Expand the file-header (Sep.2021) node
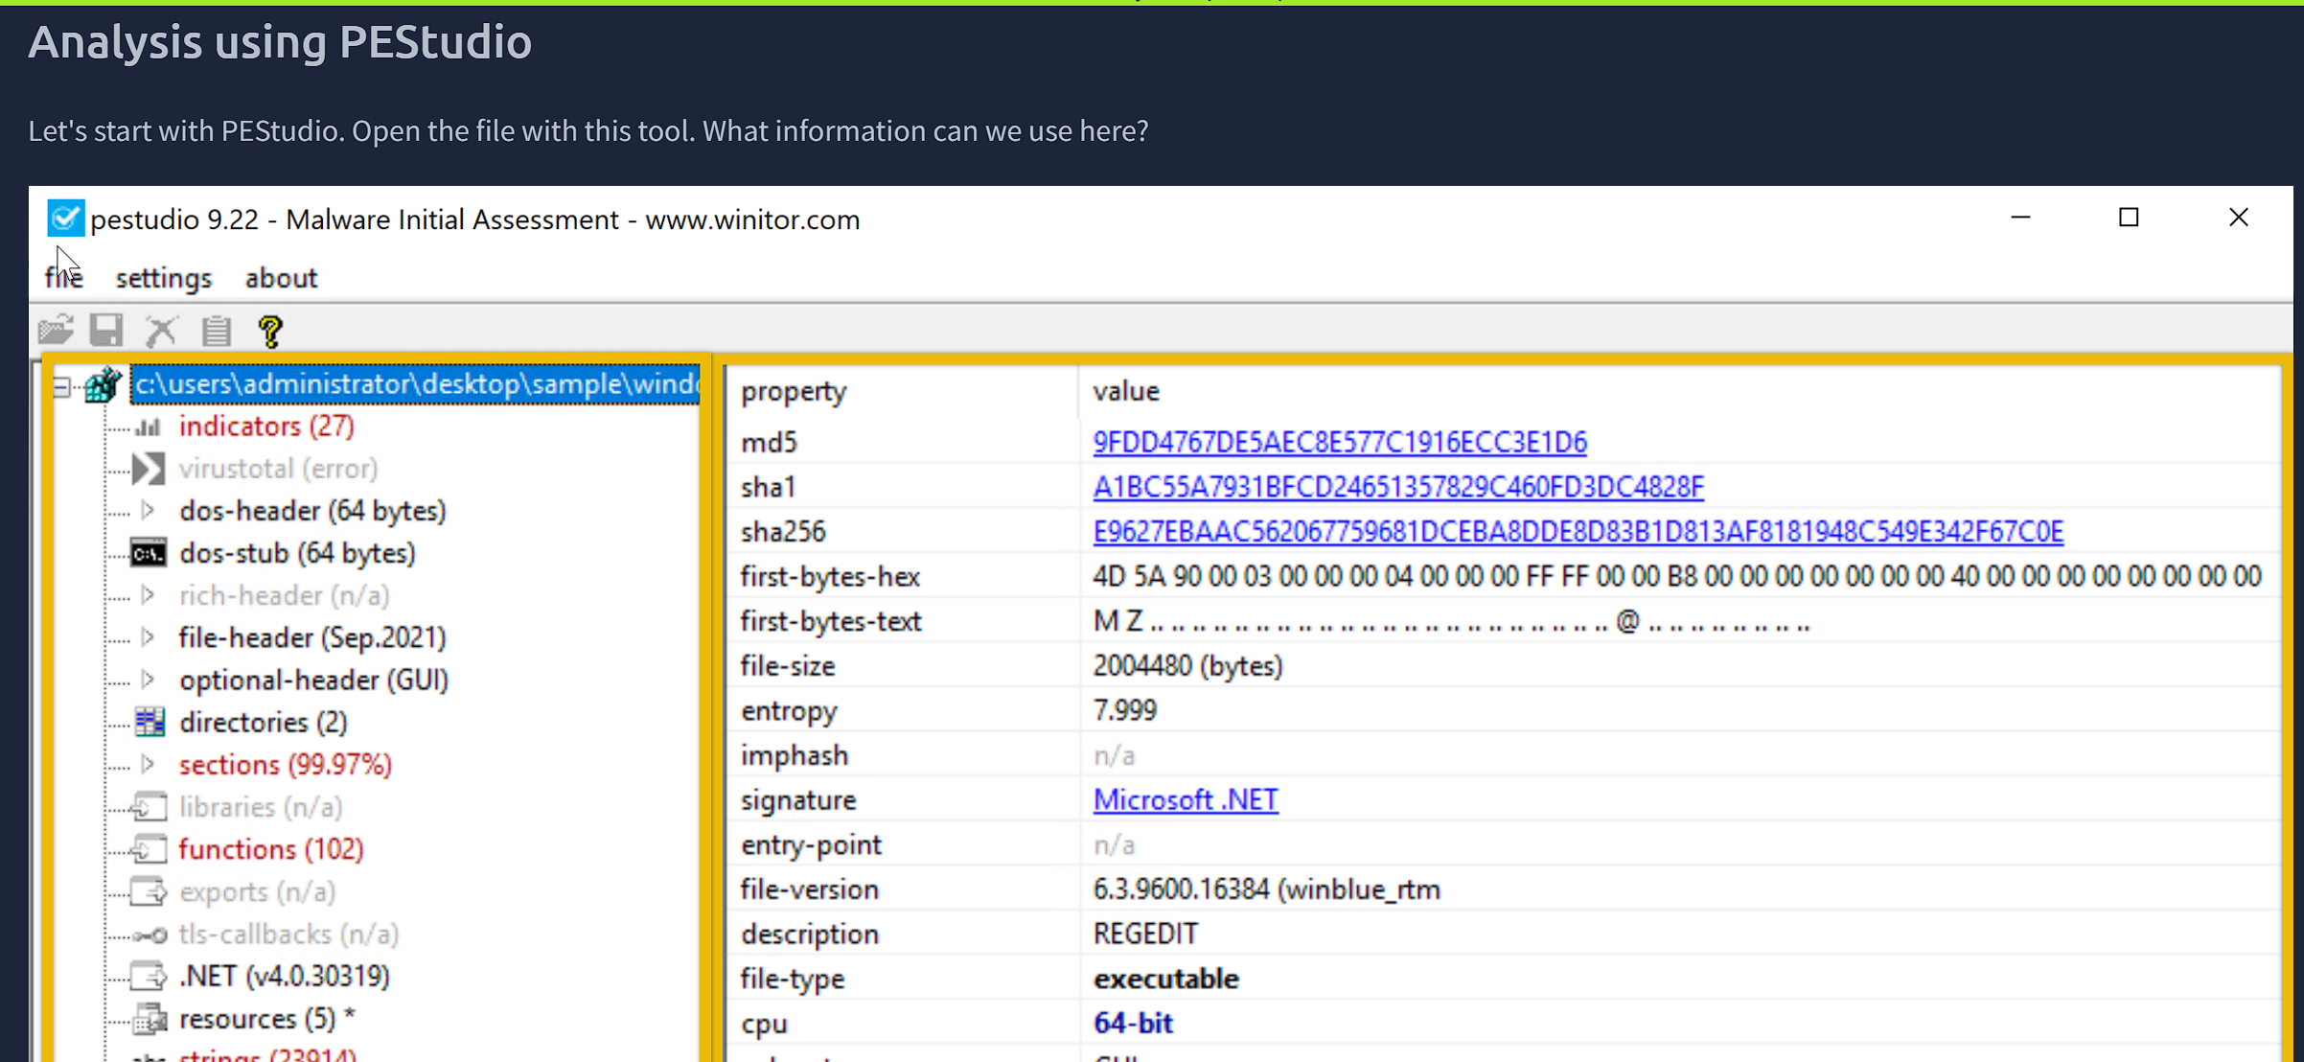This screenshot has height=1062, width=2304. 150,636
